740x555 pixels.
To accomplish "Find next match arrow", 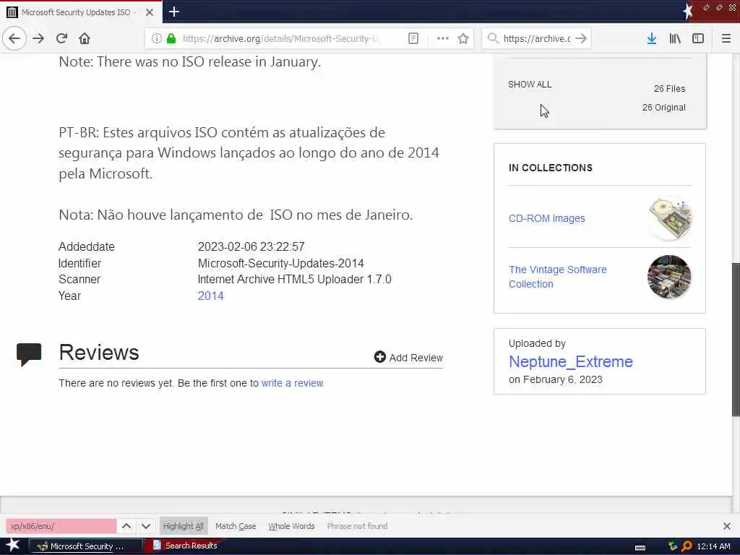I will point(146,526).
